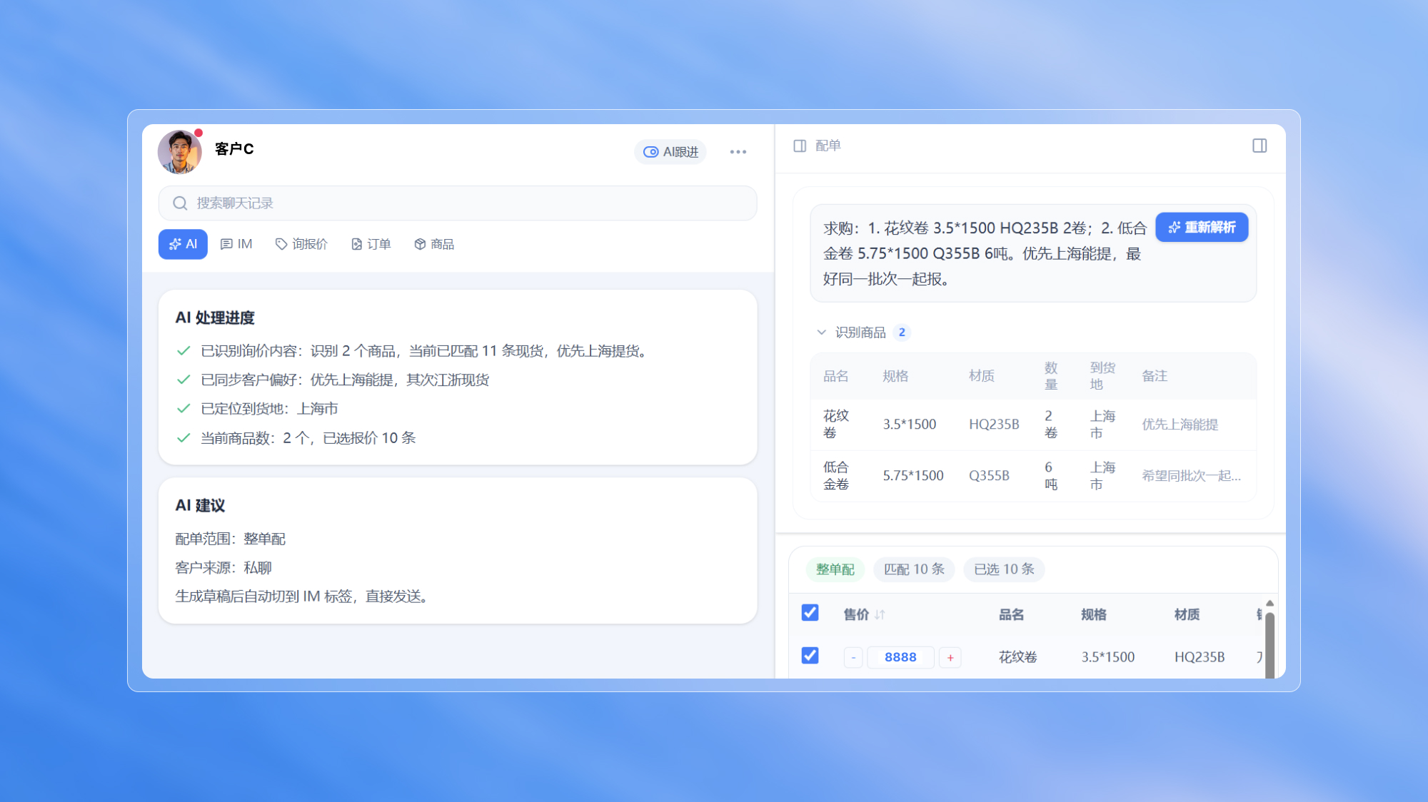1428x802 pixels.
Task: Click the 整单配 tag
Action: pos(835,569)
